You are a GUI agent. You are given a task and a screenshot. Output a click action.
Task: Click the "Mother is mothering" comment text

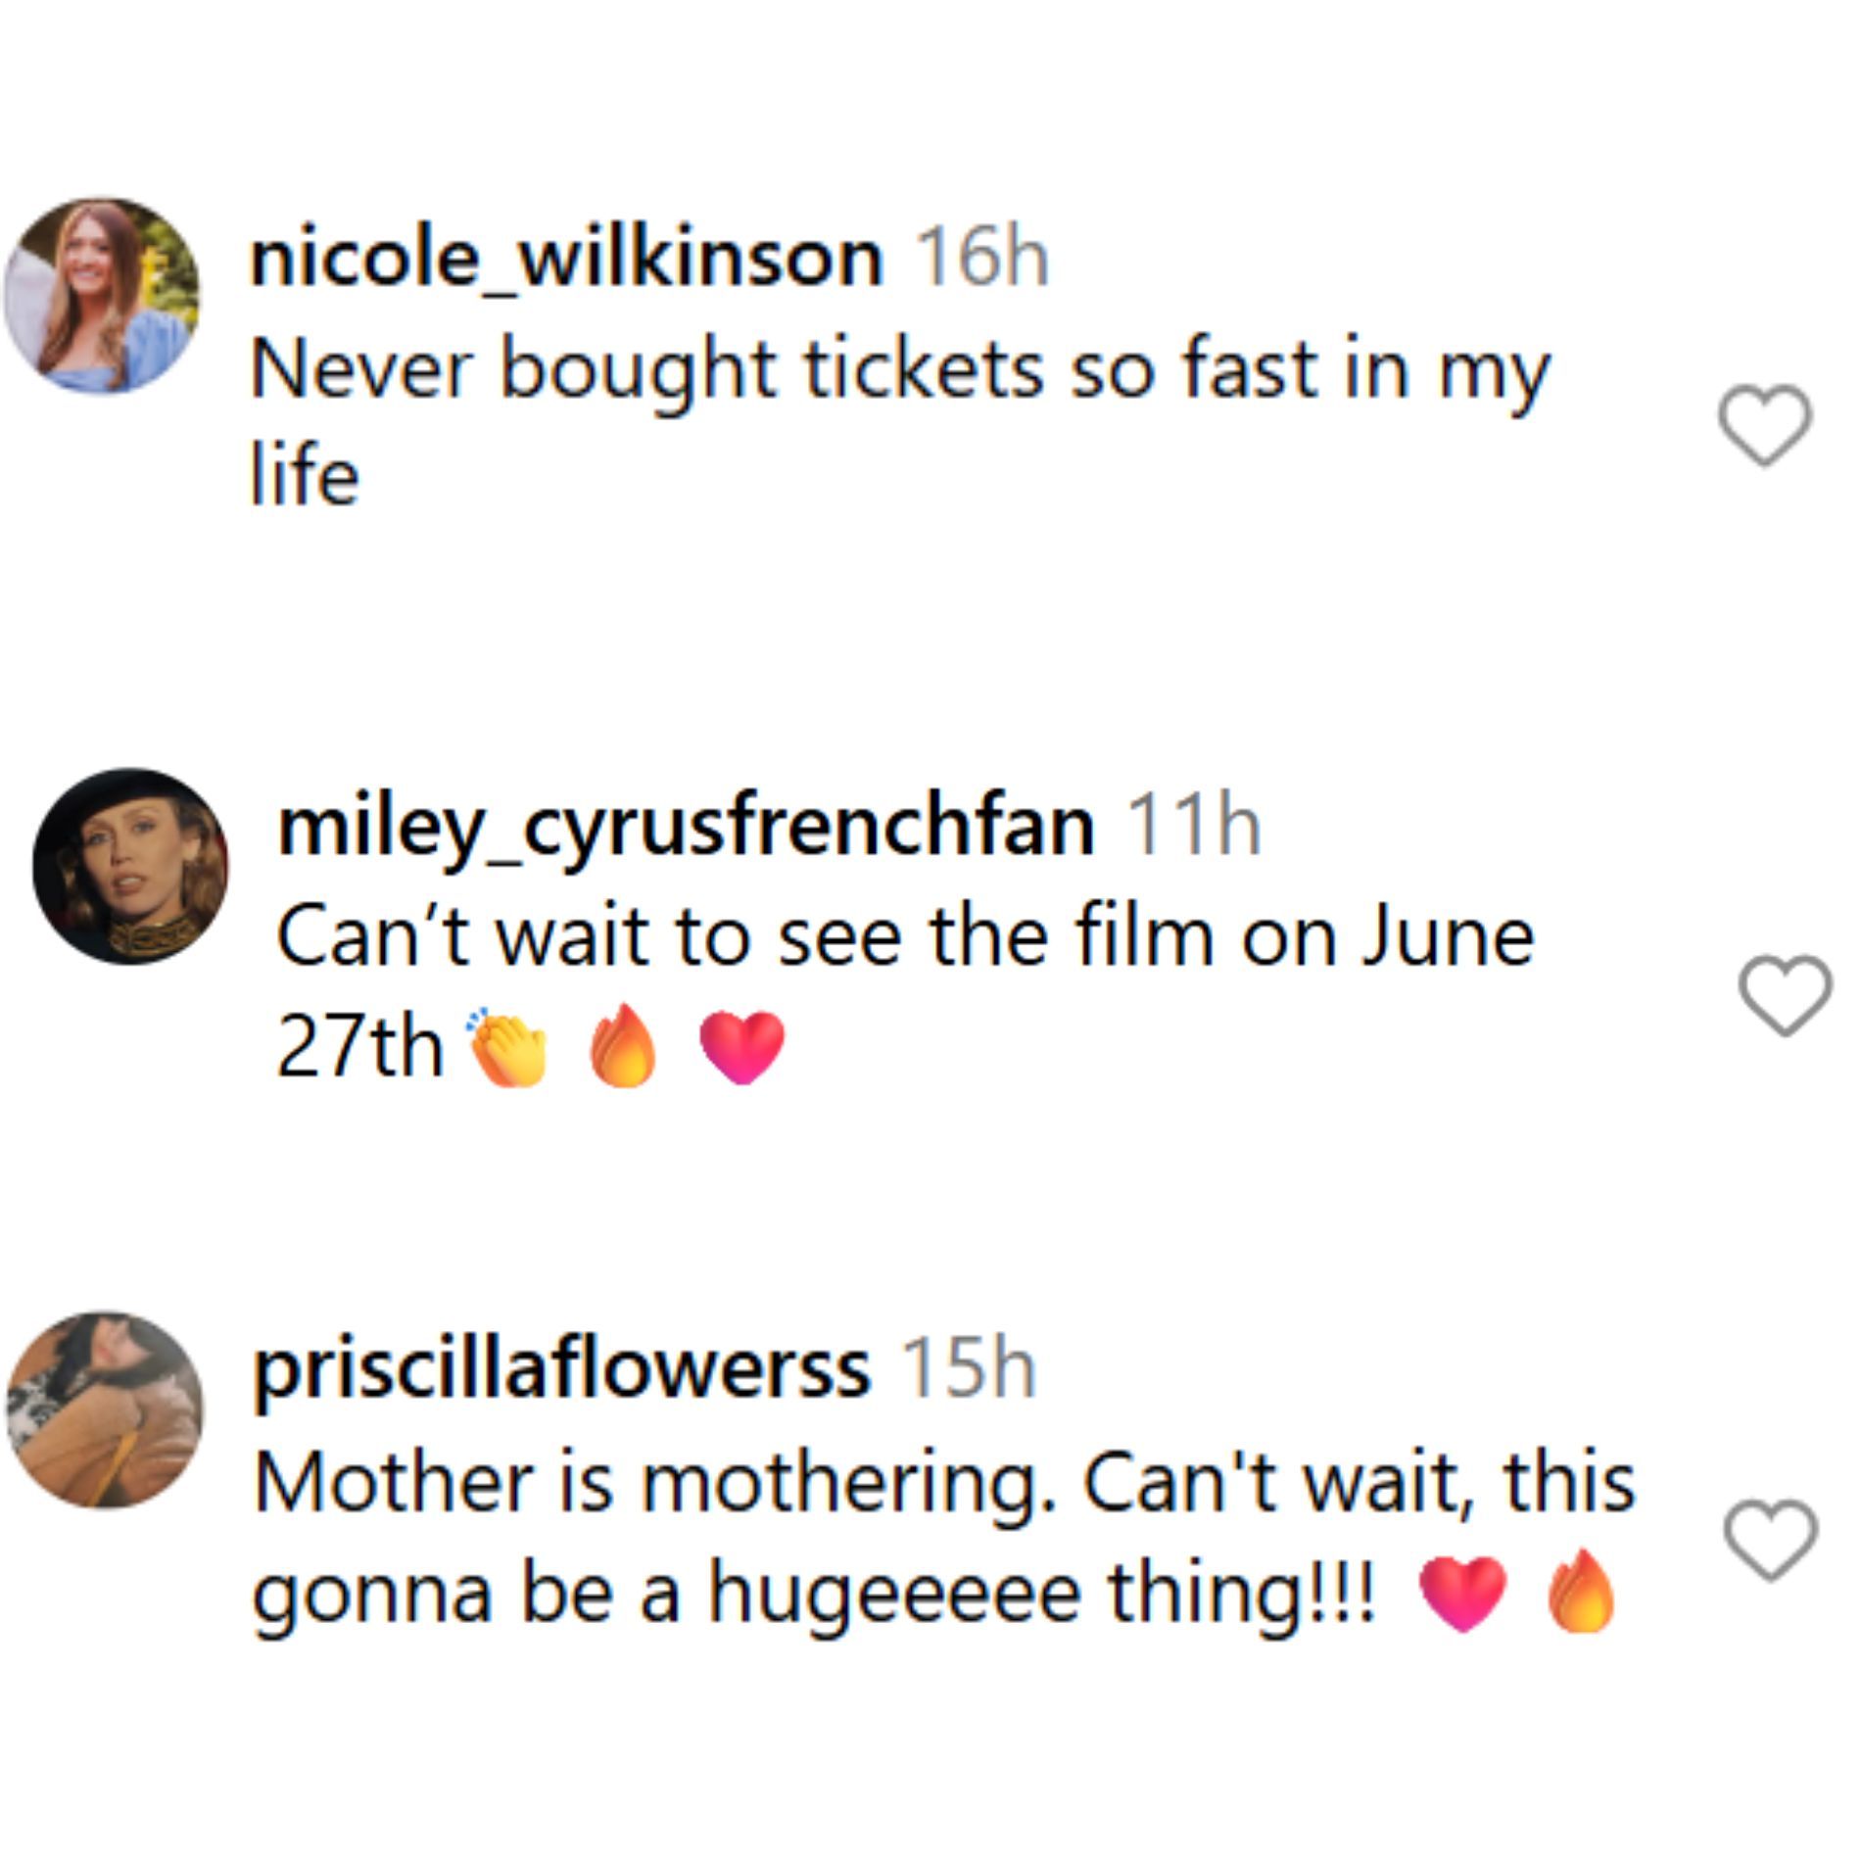[x=943, y=1483]
